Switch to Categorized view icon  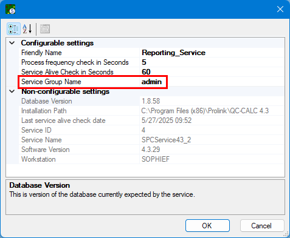tap(13, 29)
